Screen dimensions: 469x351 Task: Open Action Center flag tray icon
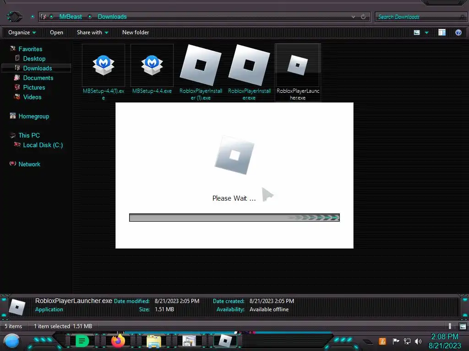click(x=396, y=341)
